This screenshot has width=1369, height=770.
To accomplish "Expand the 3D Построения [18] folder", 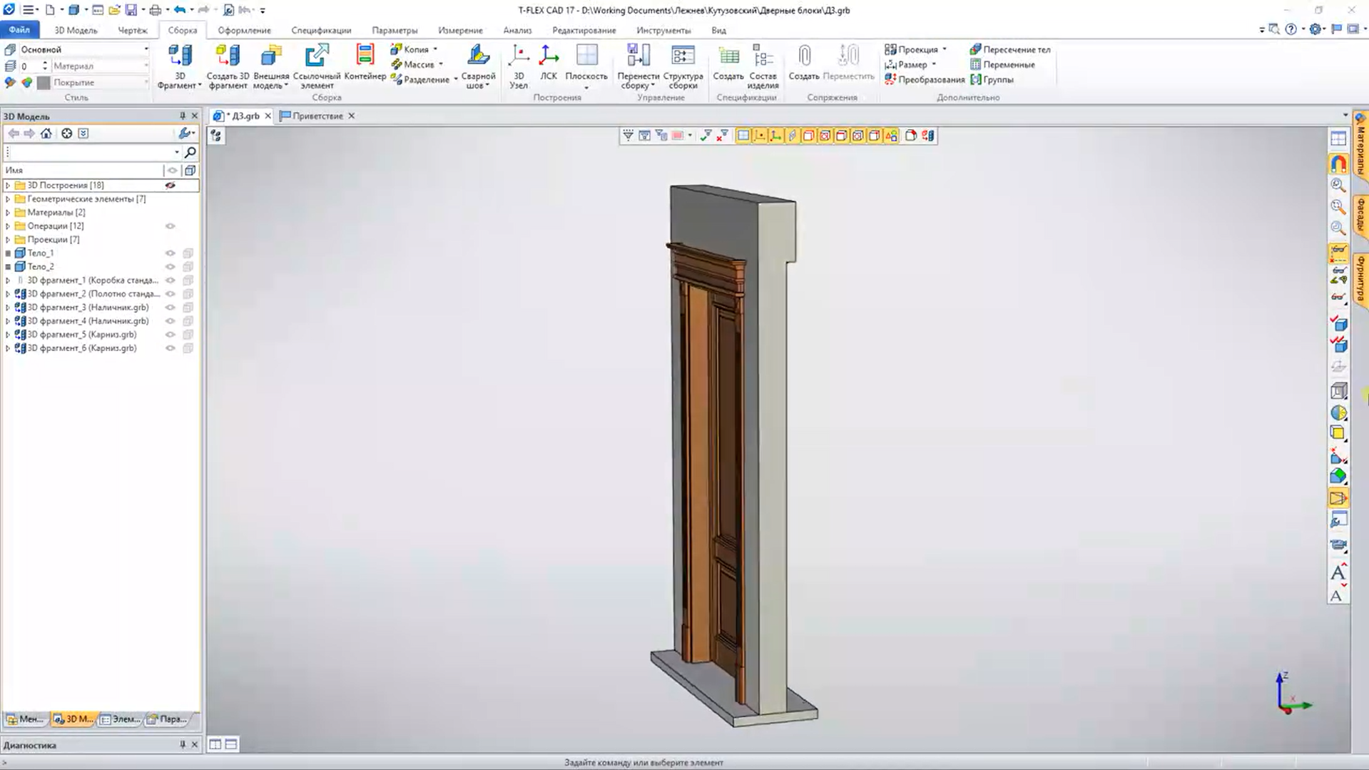I will pyautogui.click(x=8, y=186).
